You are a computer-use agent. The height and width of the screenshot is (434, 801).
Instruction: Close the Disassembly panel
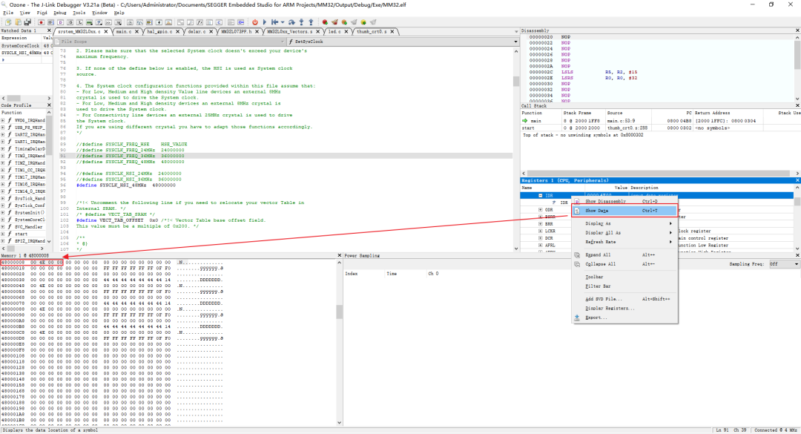[x=797, y=30]
